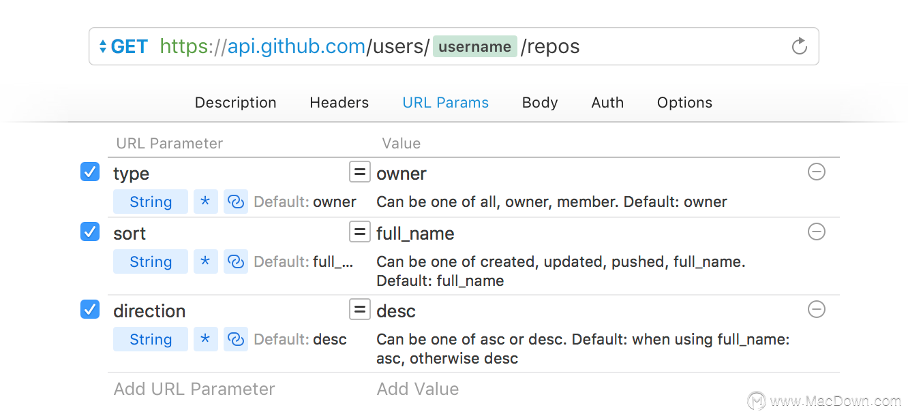Click the link icon in type row

click(236, 202)
